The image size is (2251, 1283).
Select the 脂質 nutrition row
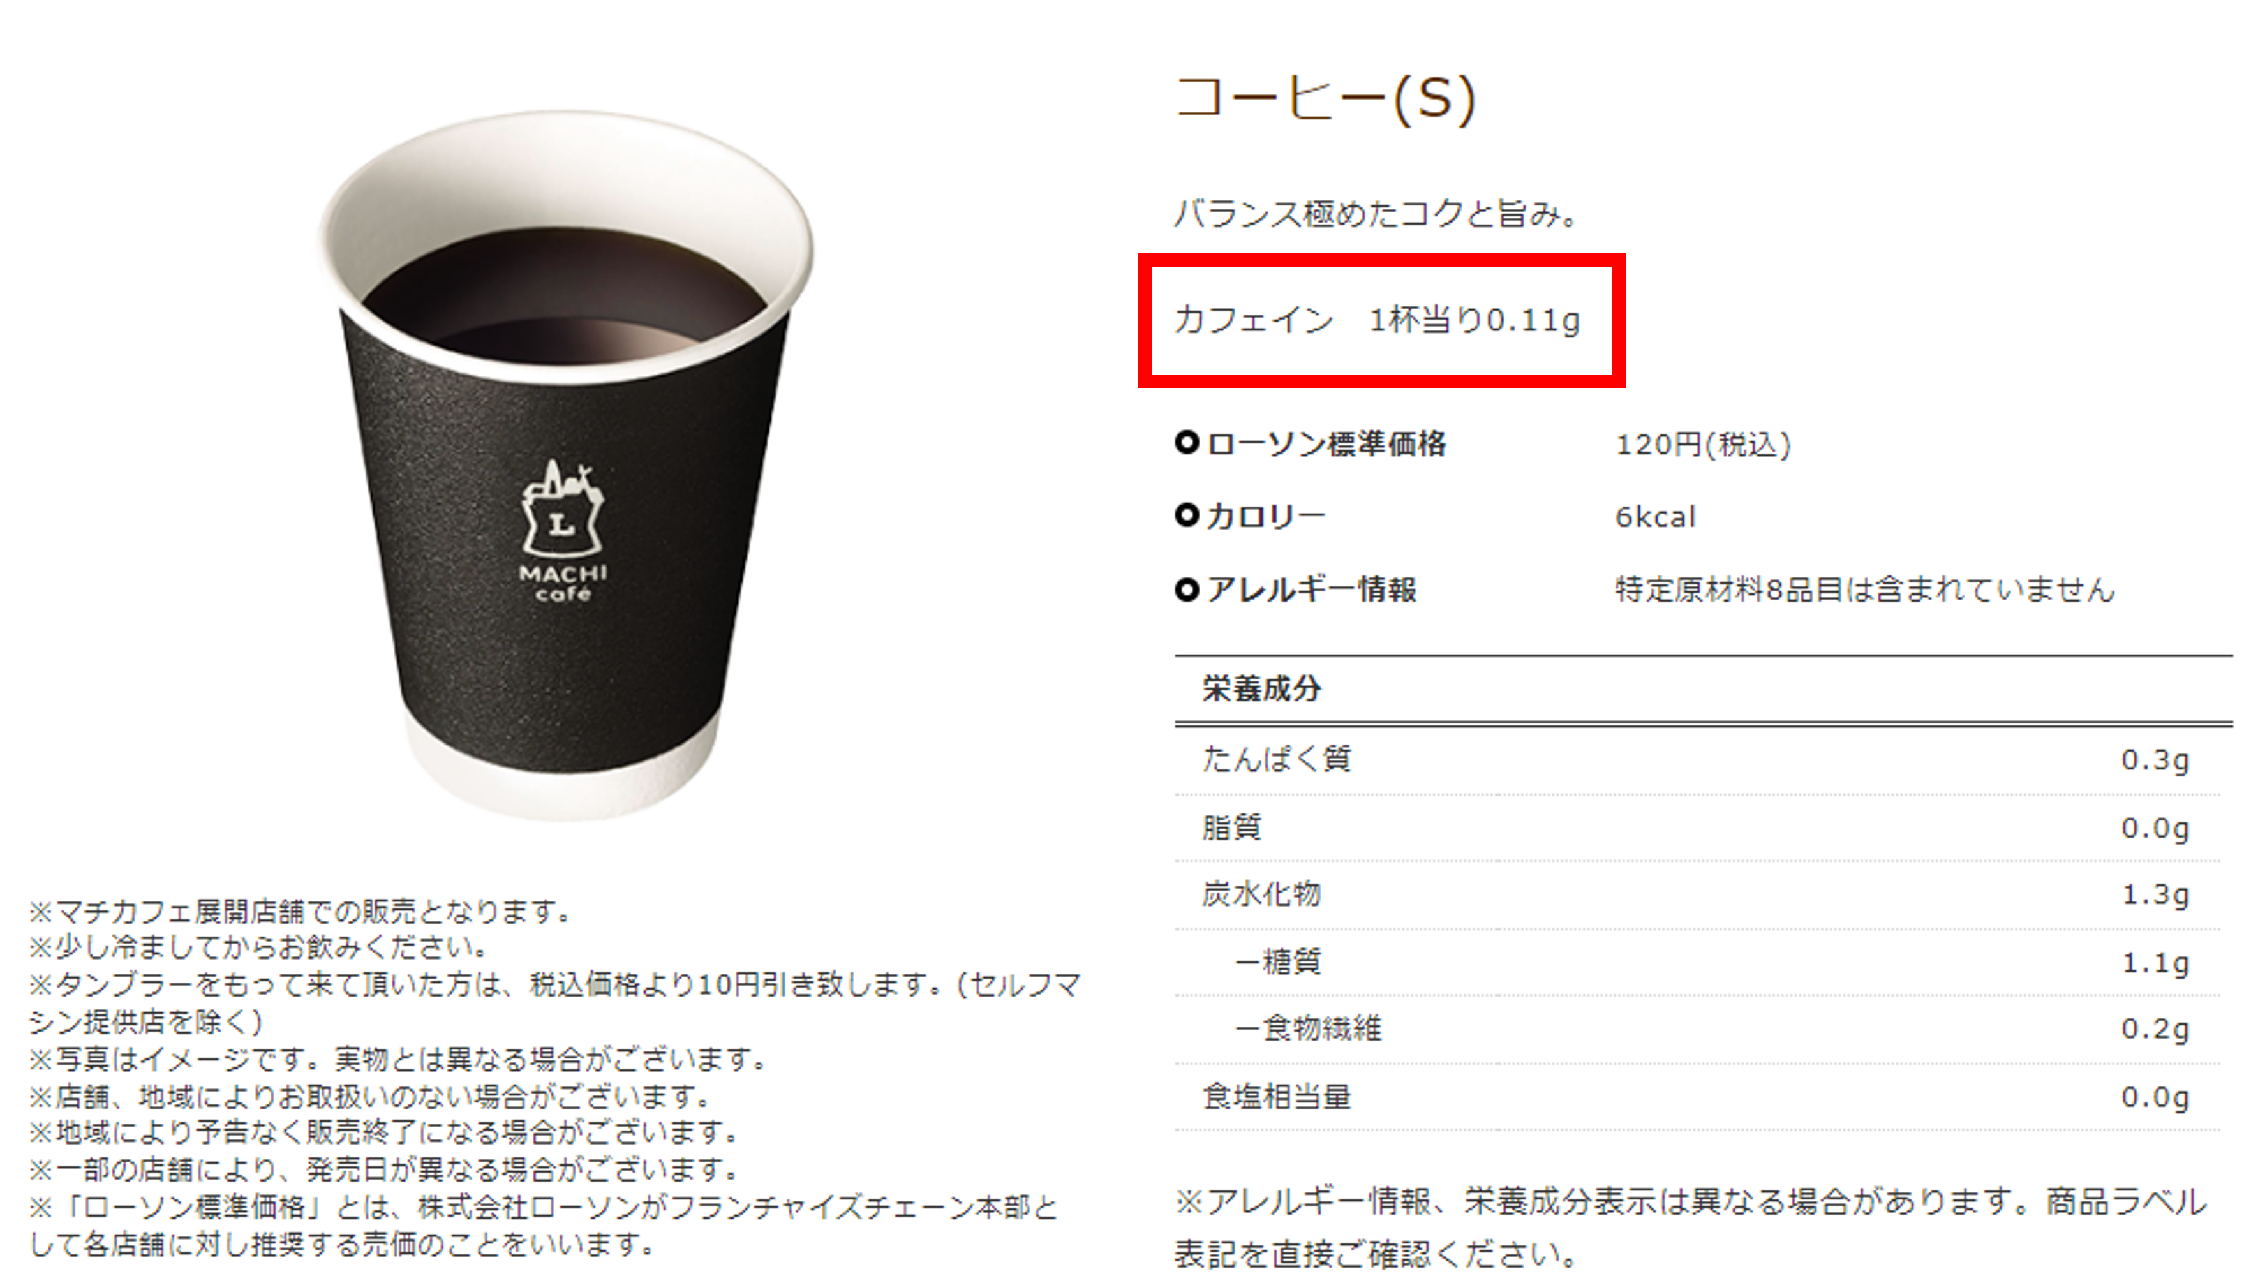[x=1698, y=828]
